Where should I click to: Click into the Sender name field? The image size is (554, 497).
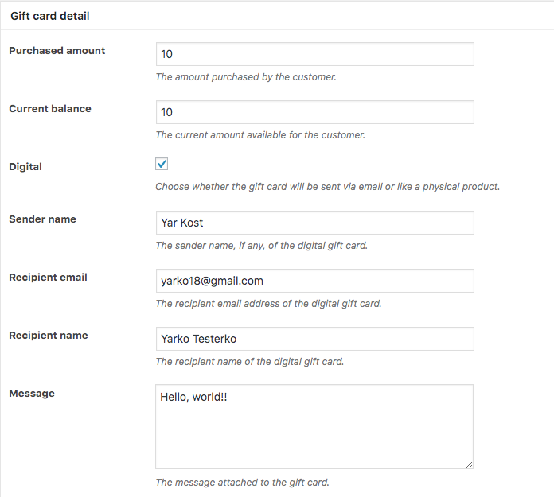click(314, 223)
